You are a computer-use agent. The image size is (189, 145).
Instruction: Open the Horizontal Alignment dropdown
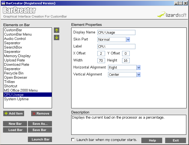[x=139, y=68]
